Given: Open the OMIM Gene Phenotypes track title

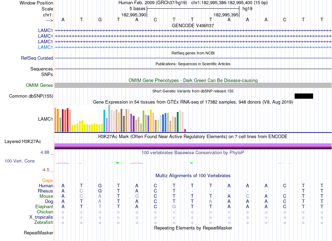Looking at the screenshot, I should [x=193, y=80].
